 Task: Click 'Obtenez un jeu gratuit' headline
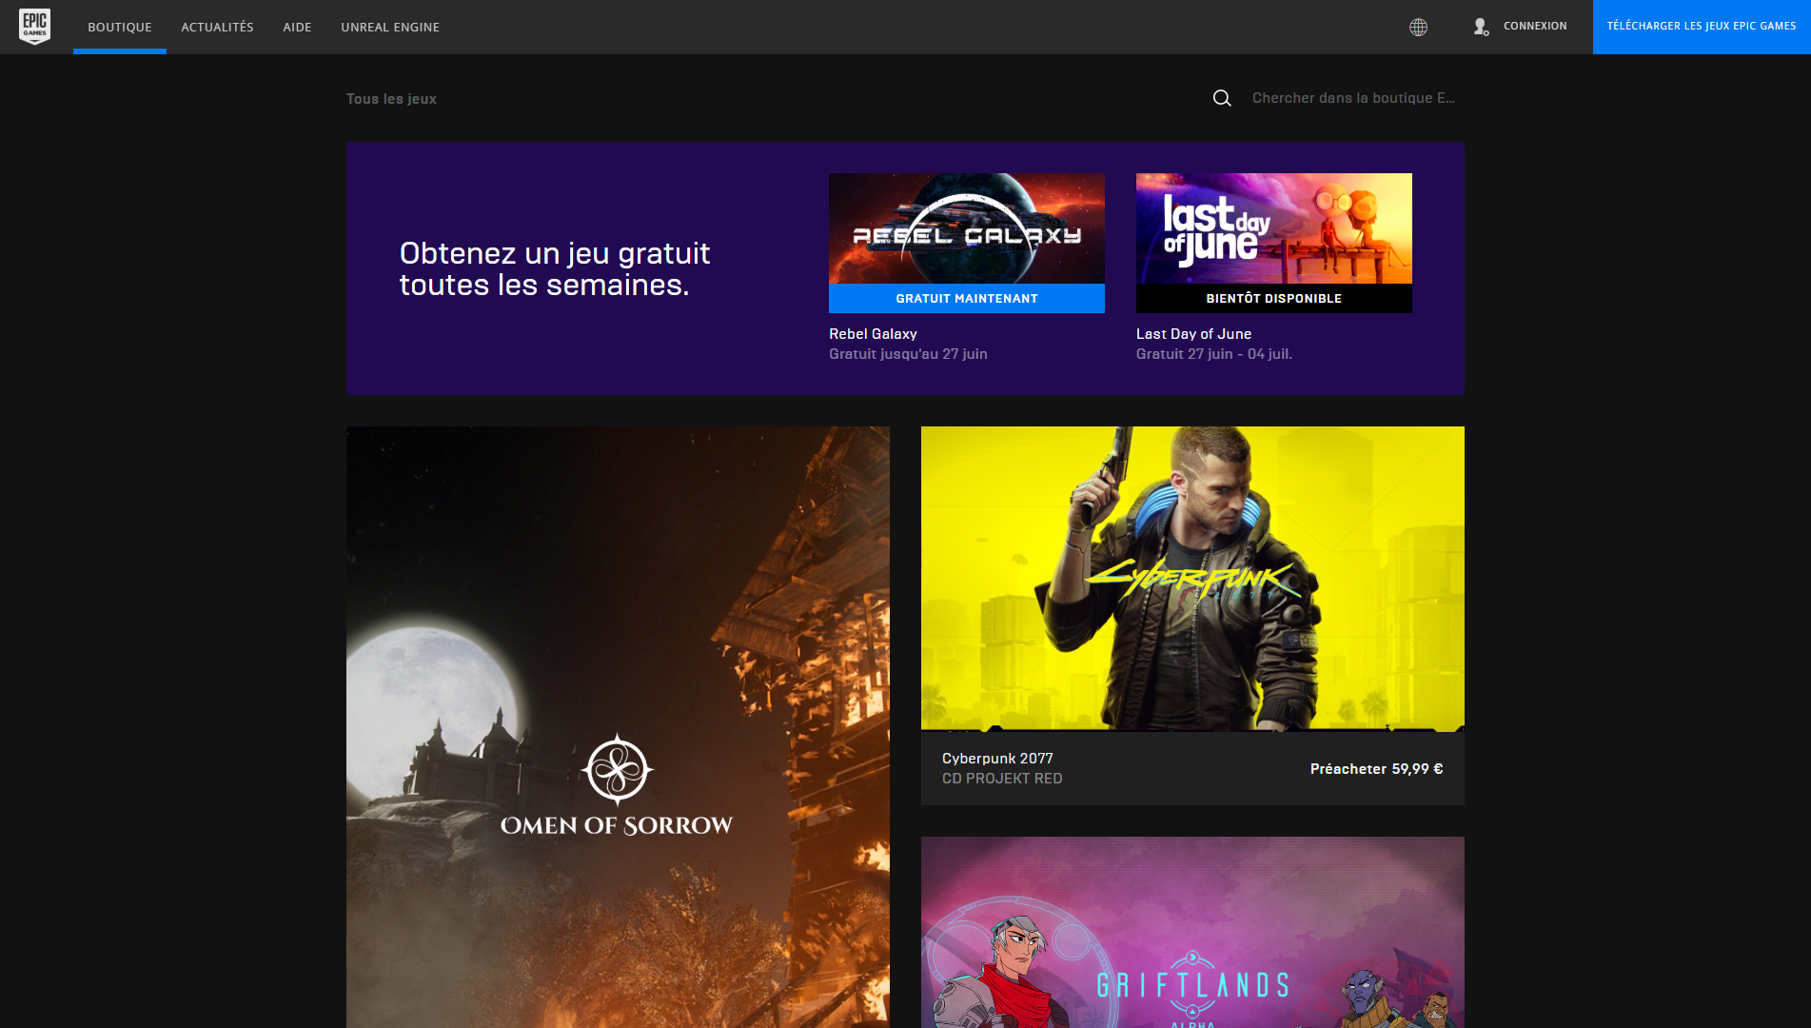[555, 253]
